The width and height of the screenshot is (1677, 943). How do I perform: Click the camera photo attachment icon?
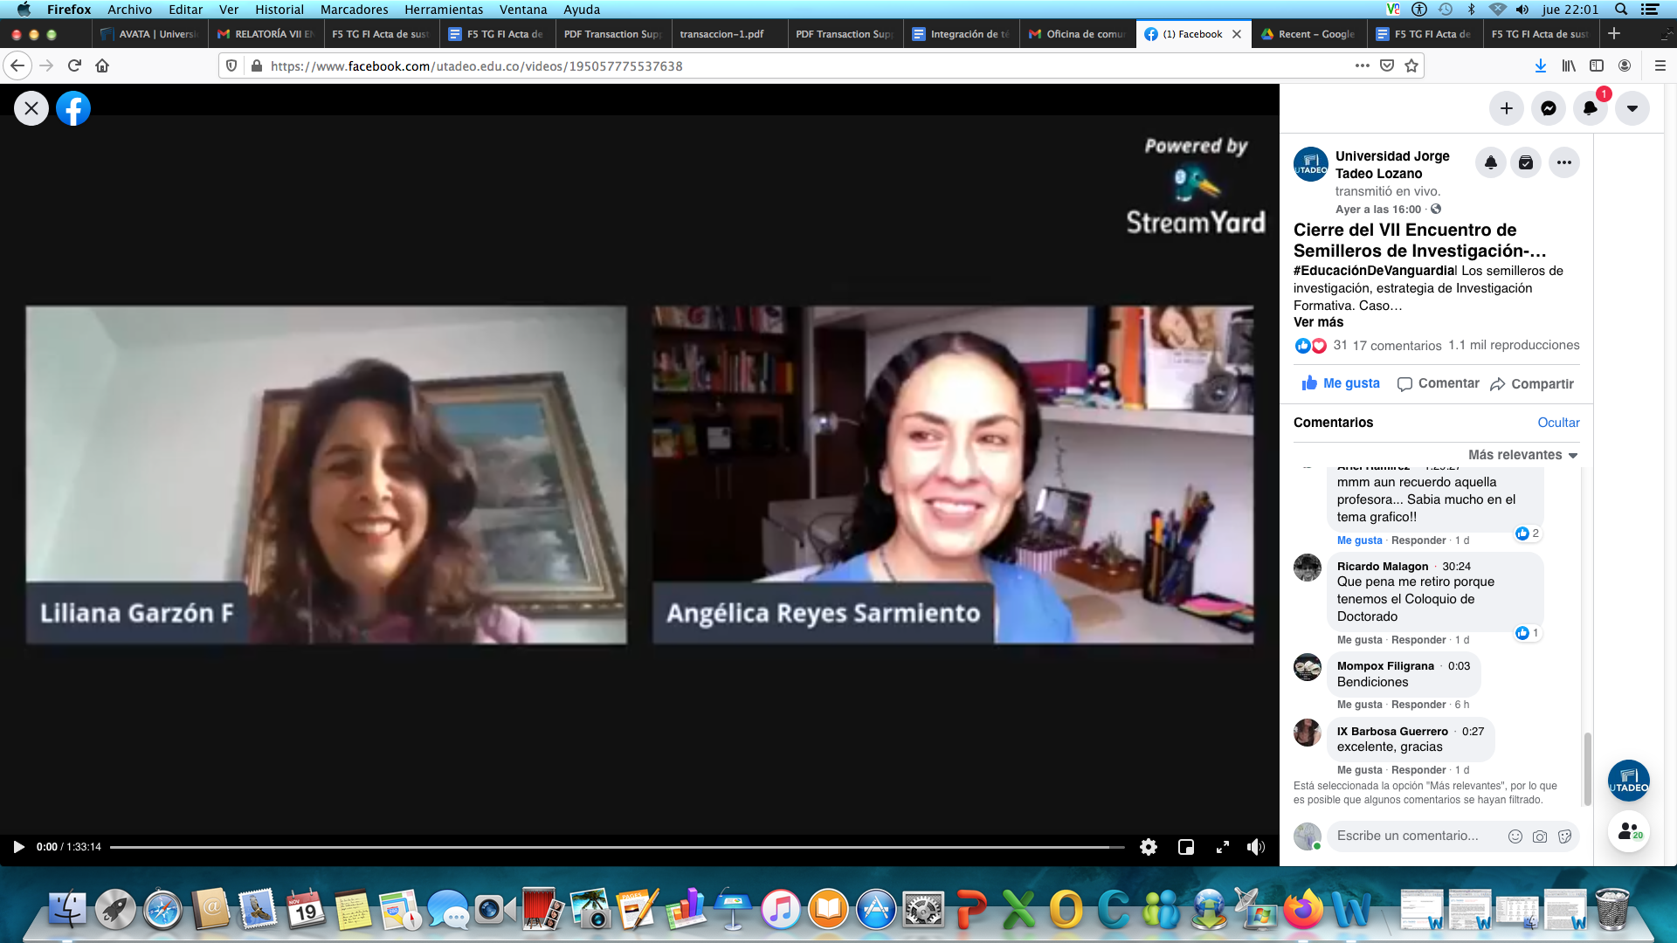click(1540, 836)
